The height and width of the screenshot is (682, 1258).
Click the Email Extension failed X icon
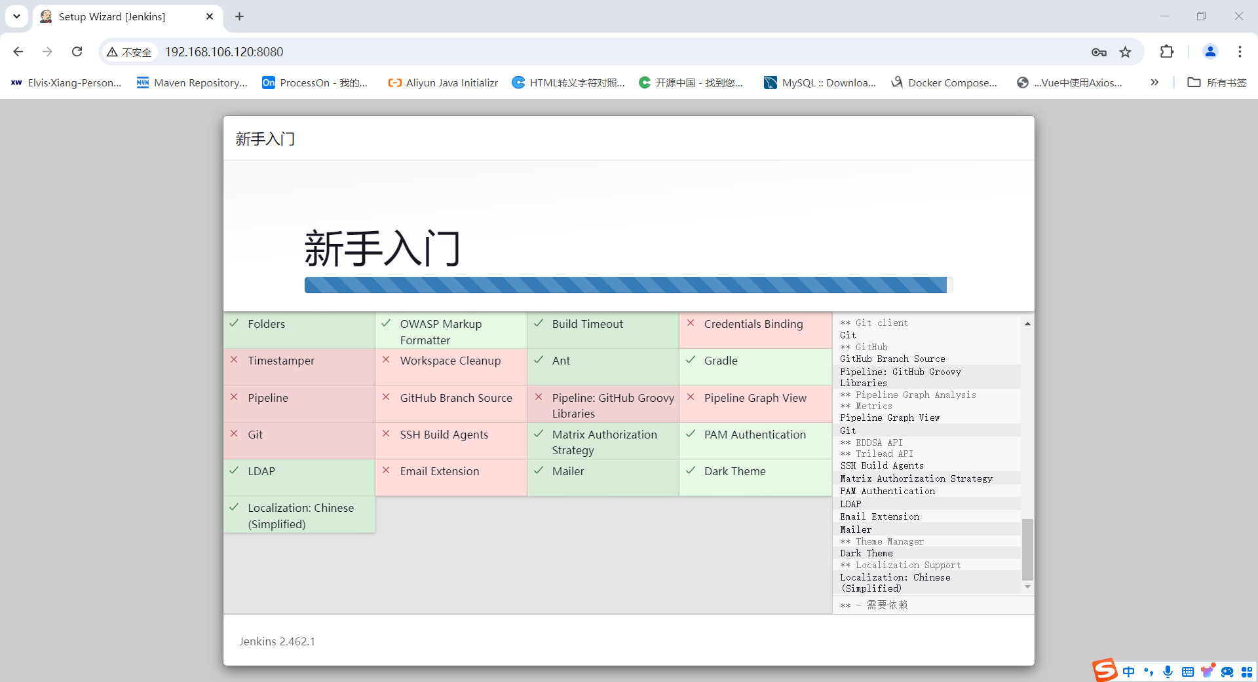point(386,471)
